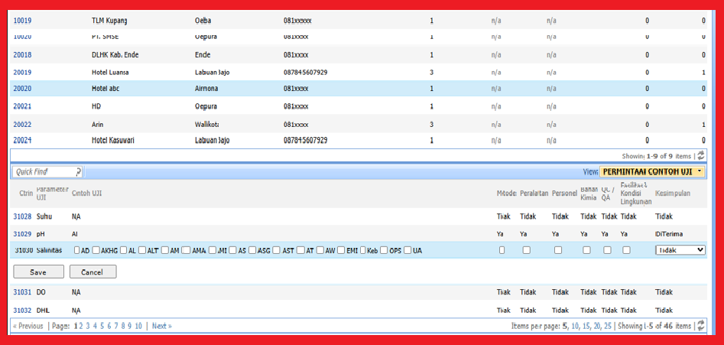Click the Save button
The height and width of the screenshot is (345, 724).
click(37, 272)
